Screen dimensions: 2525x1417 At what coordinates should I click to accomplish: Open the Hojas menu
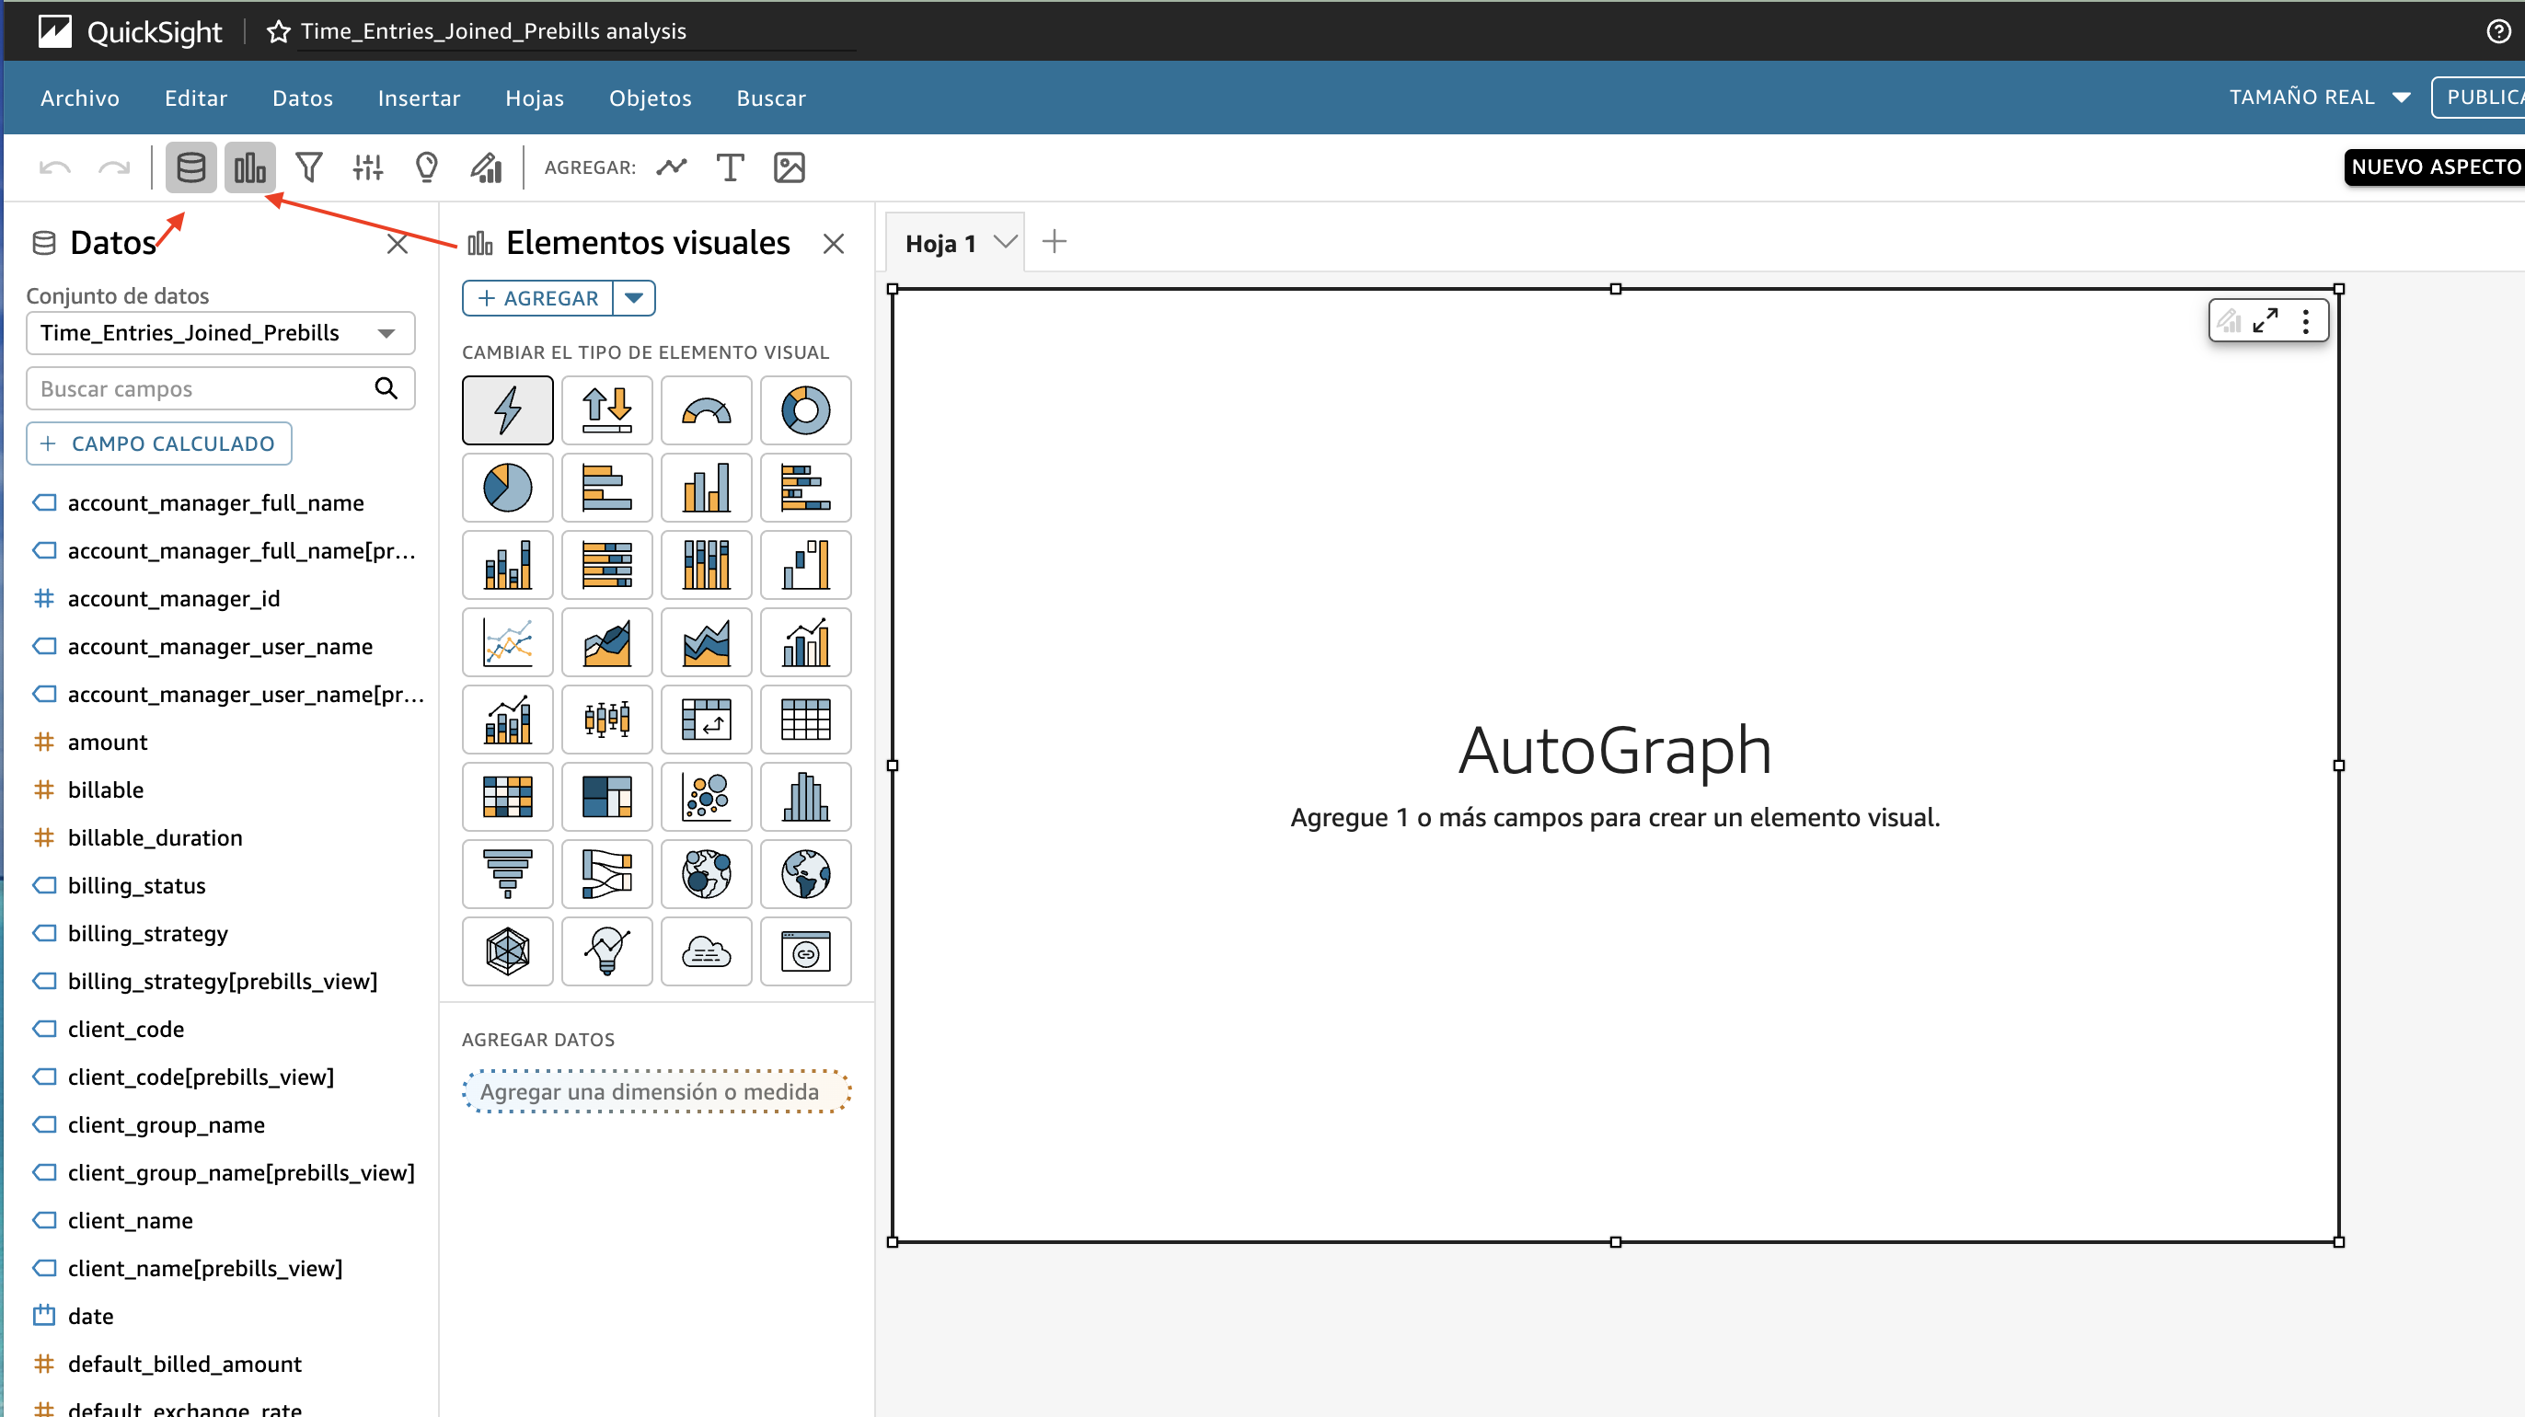click(535, 98)
